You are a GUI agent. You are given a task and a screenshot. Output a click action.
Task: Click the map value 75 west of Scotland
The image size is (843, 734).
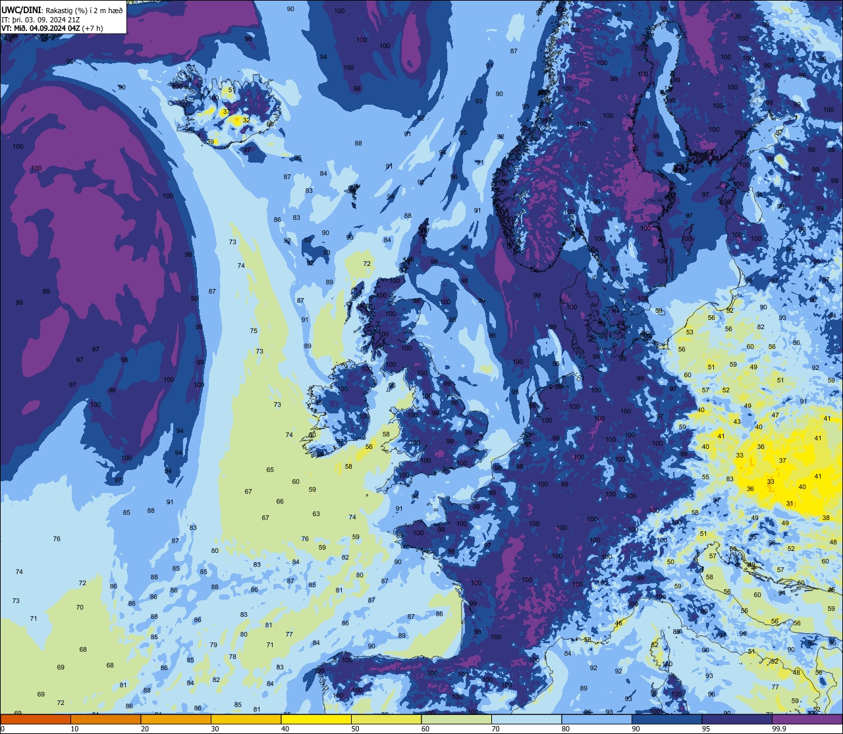(254, 330)
